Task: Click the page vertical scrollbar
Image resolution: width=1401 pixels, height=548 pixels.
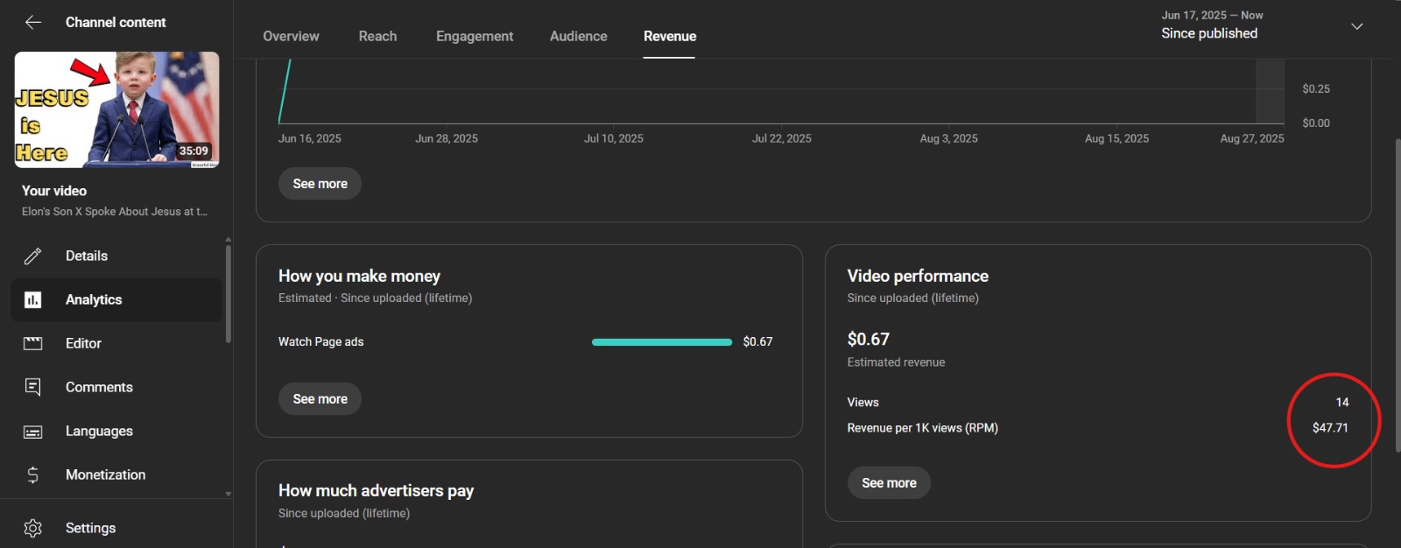Action: click(x=1397, y=294)
